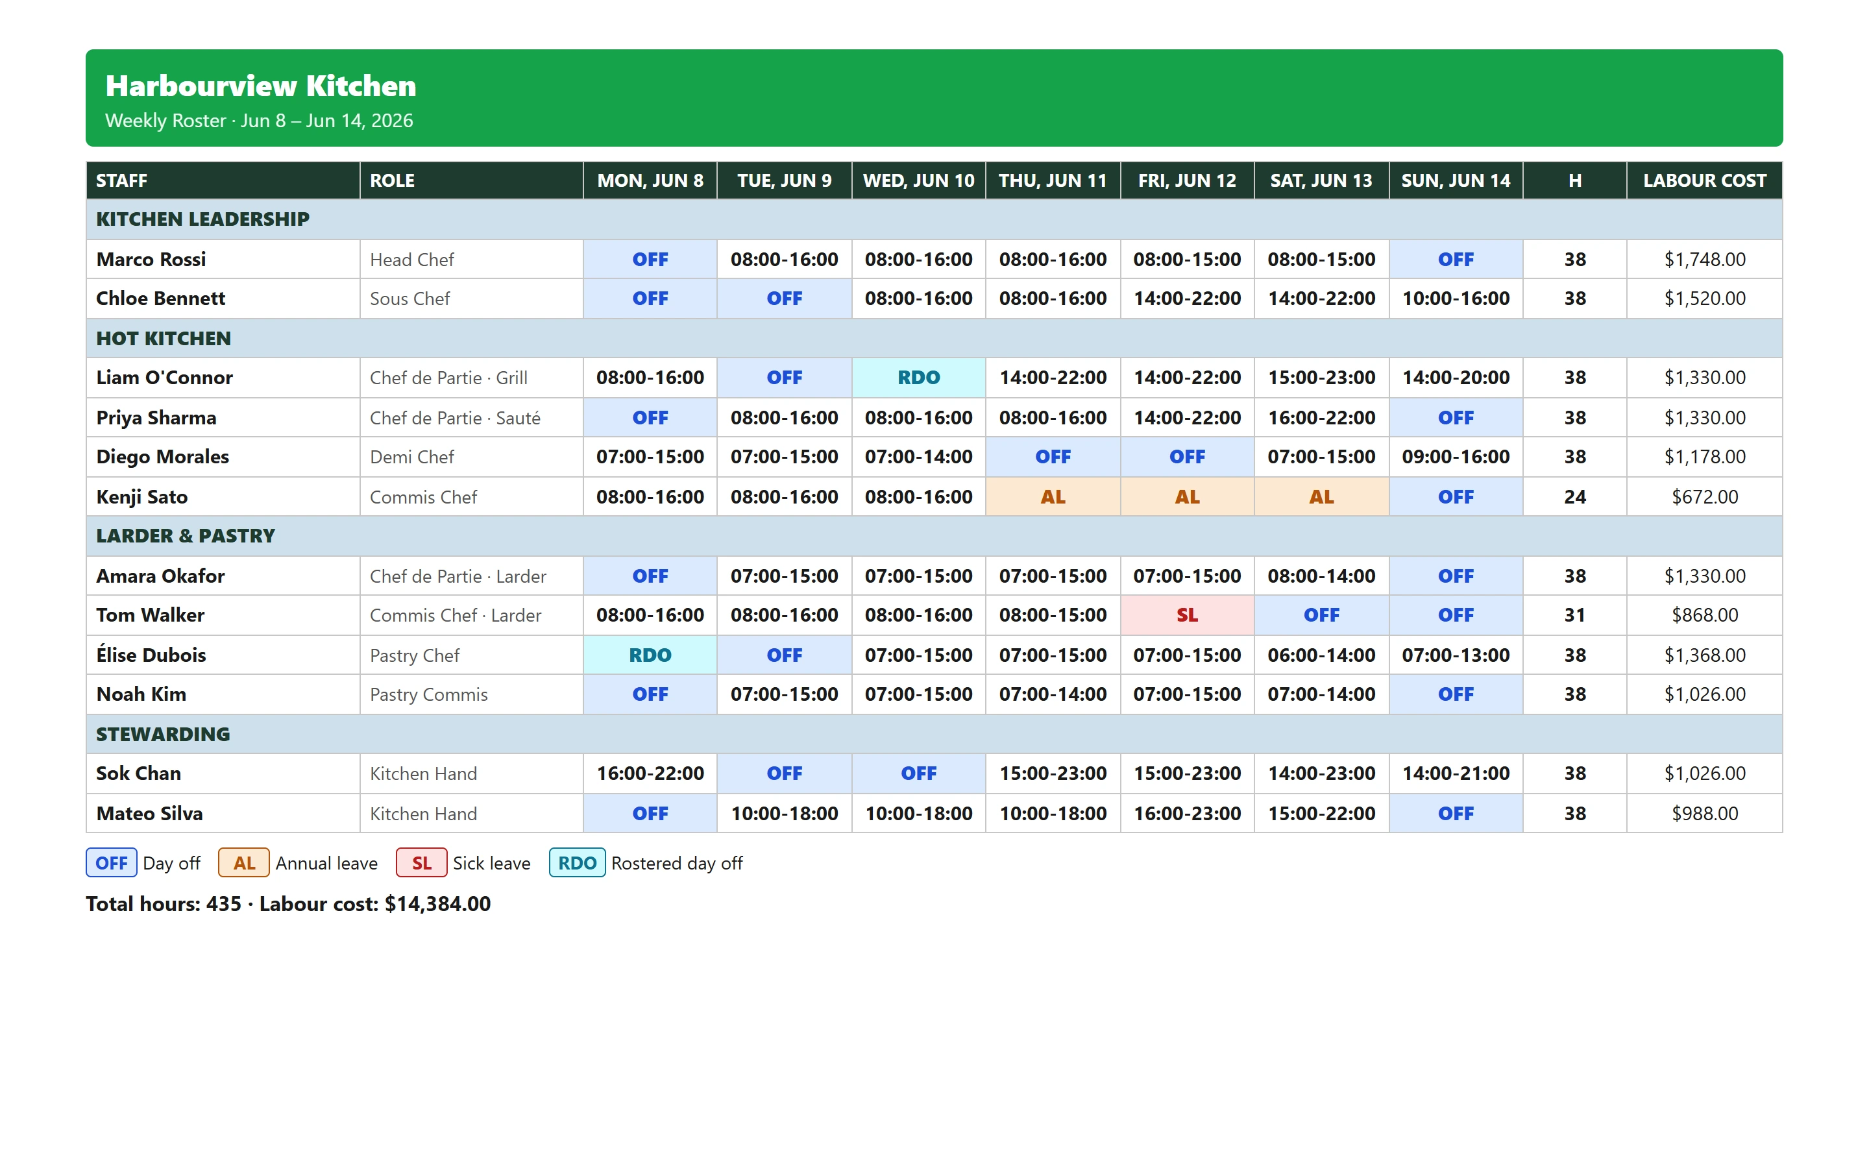Image resolution: width=1869 pixels, height=1168 pixels.
Task: Click the MON, JUN 8 column header
Action: (650, 181)
